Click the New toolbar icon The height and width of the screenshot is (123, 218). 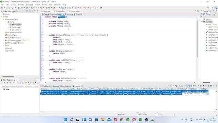pos(2,8)
